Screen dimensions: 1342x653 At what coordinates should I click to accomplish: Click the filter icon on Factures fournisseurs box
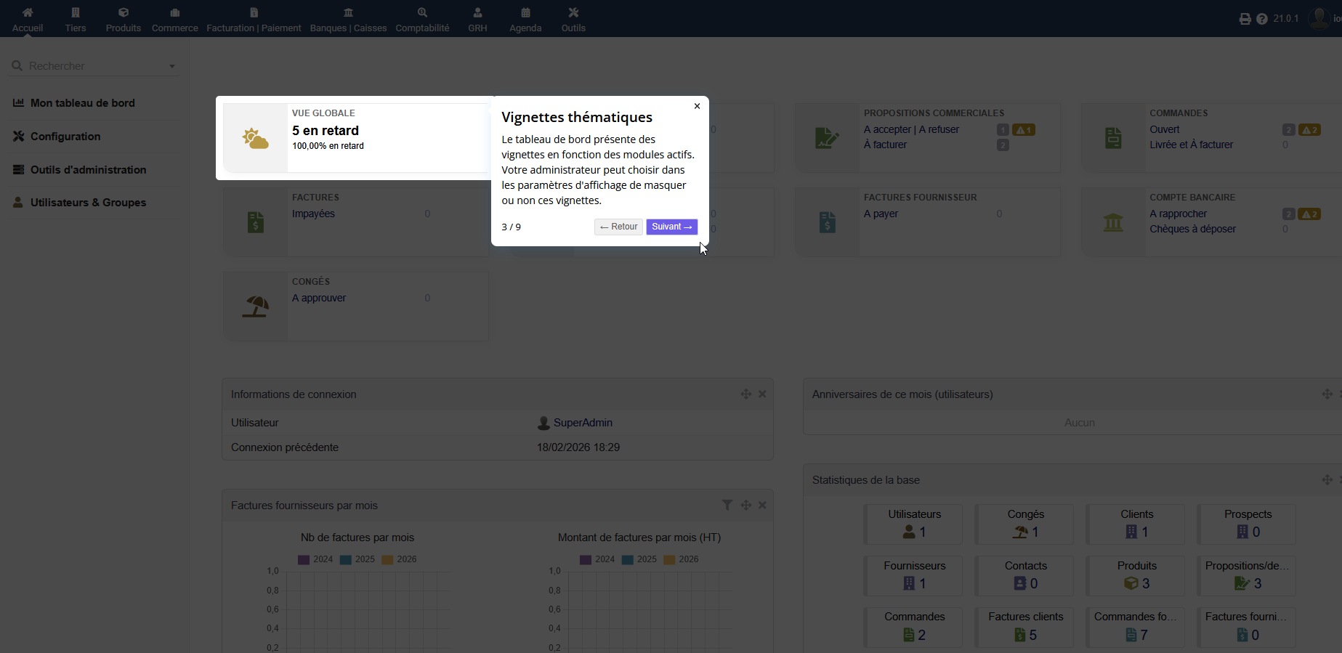pyautogui.click(x=727, y=505)
